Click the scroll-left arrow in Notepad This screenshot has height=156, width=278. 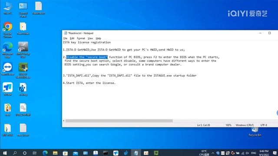tap(64, 120)
